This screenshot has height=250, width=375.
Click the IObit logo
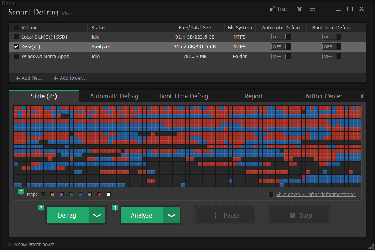(8, 3)
